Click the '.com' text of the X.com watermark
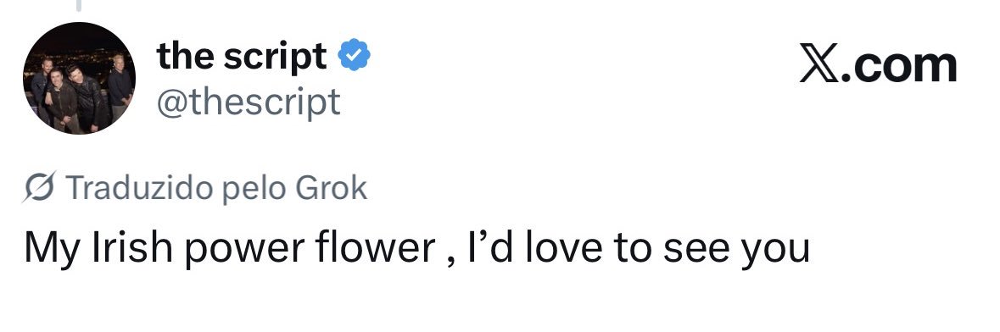The width and height of the screenshot is (1000, 332). coord(898,65)
